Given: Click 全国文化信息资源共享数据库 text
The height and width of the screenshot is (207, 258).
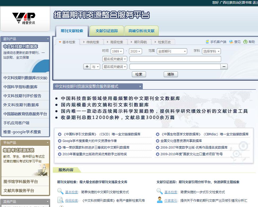Looking at the screenshot, I should point(181,141).
